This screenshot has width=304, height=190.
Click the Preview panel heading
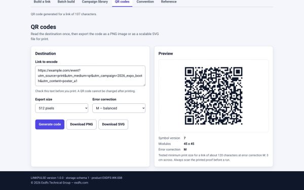click(x=166, y=54)
